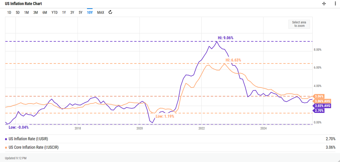
Task: Click the 3.06% value in the legend row
Action: 330,147
